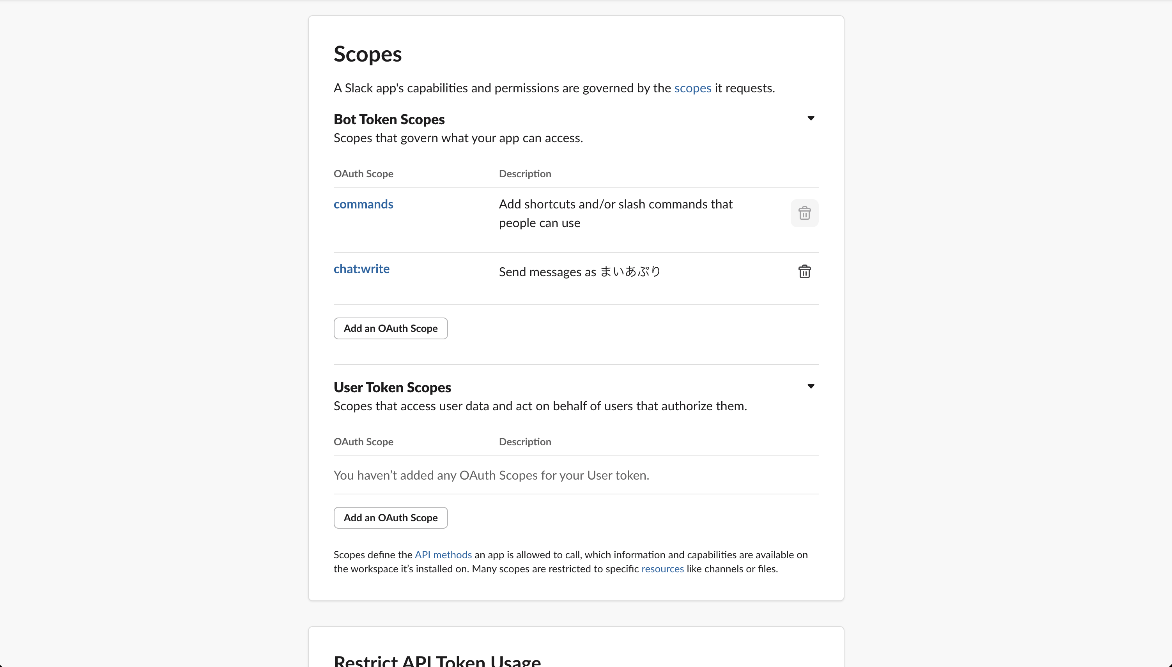The image size is (1172, 667).
Task: Click the Description column header
Action: (x=524, y=174)
